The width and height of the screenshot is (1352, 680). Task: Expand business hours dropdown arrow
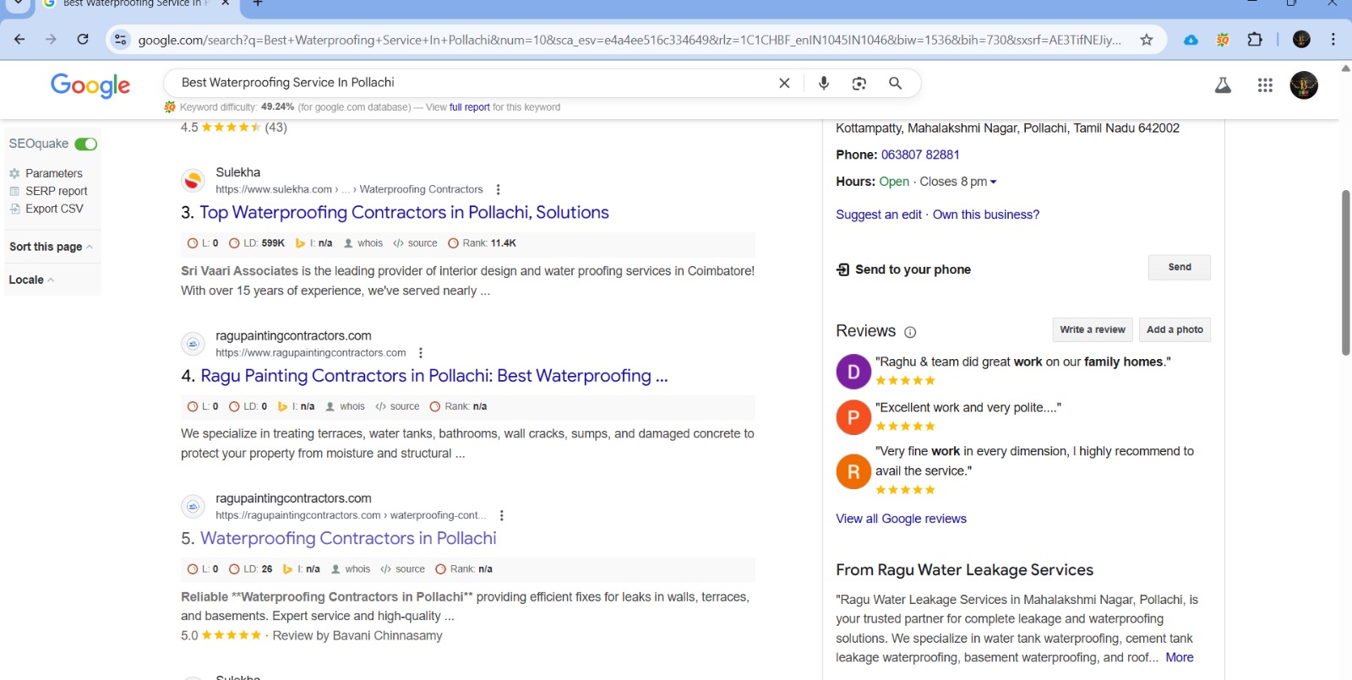(993, 182)
